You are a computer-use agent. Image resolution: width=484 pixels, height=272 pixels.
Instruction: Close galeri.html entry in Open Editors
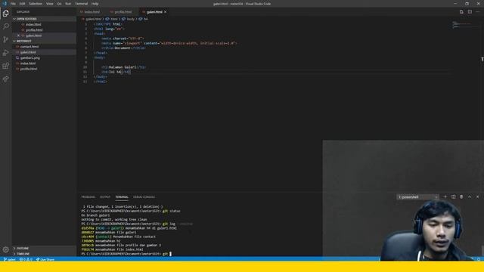(18, 36)
